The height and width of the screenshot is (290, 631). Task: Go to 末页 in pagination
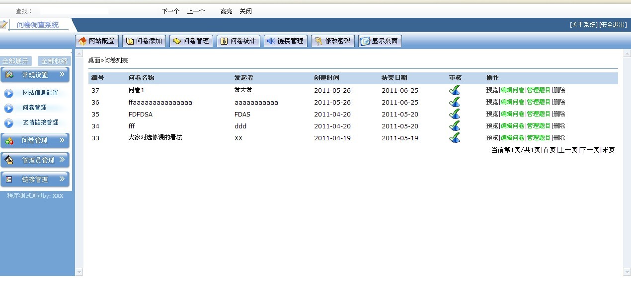click(608, 150)
